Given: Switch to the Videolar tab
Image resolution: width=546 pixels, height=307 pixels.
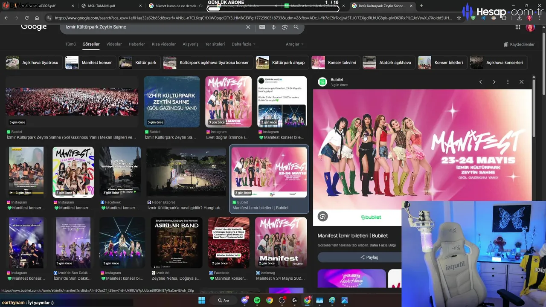Looking at the screenshot, I should click(x=114, y=44).
